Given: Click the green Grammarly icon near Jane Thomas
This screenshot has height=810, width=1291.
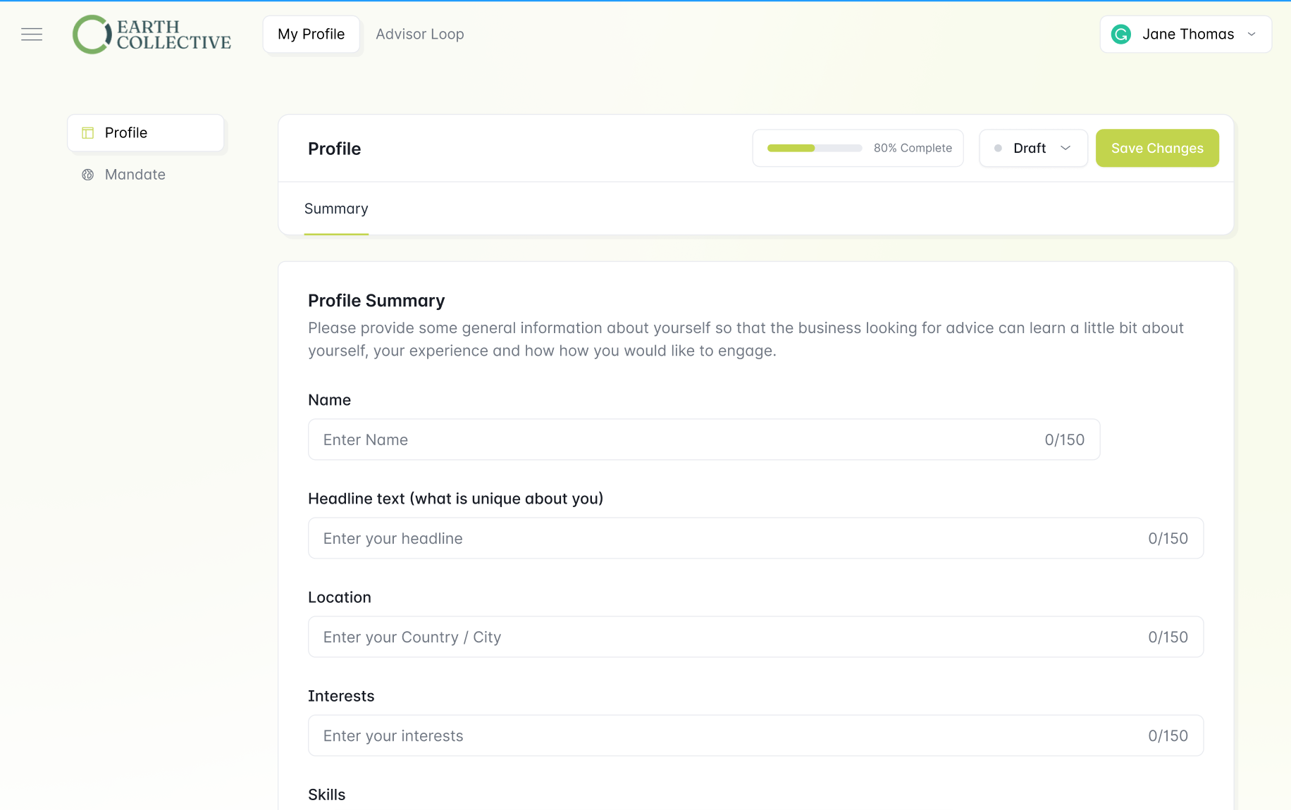Looking at the screenshot, I should pyautogui.click(x=1120, y=34).
